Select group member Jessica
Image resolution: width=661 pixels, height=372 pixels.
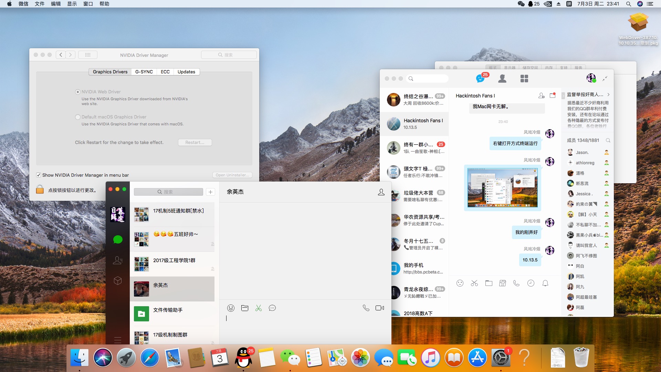pos(588,194)
